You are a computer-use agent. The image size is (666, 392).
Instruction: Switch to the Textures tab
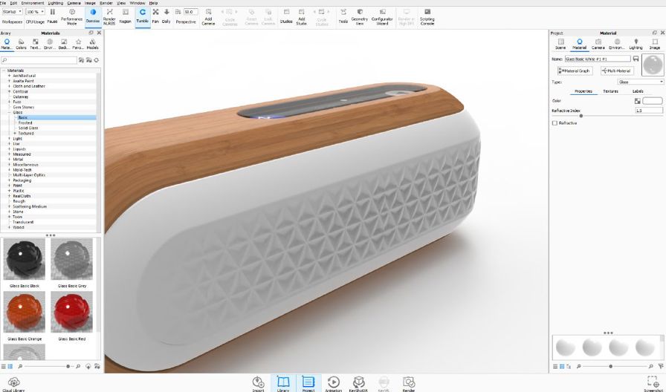pyautogui.click(x=610, y=91)
